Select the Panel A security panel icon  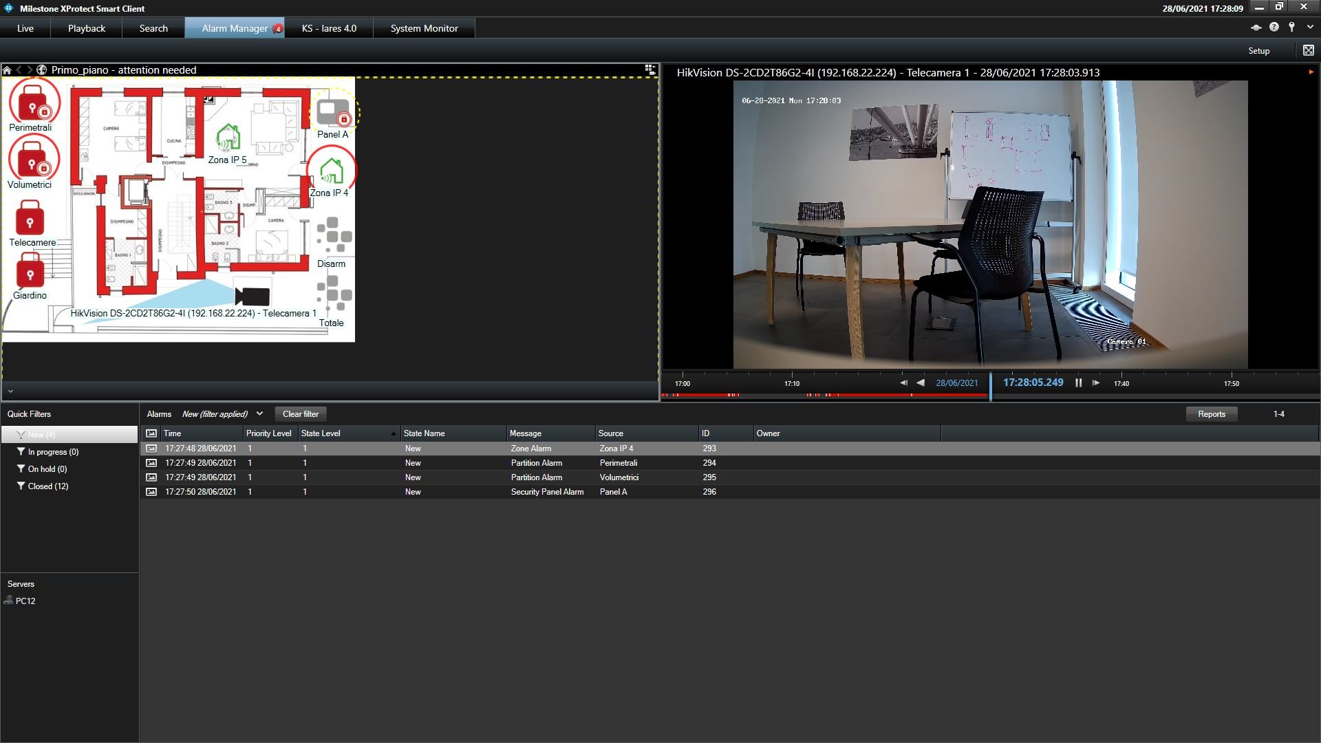[x=334, y=112]
